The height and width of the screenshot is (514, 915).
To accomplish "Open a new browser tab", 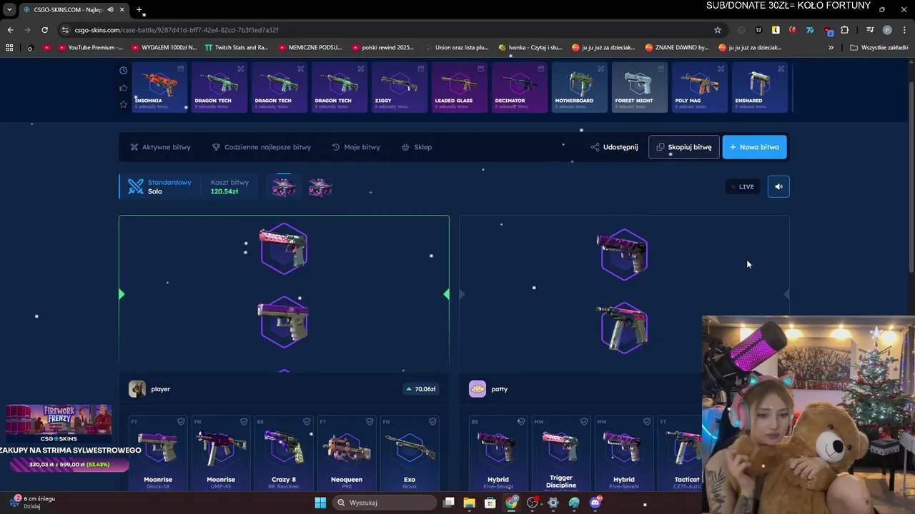I will point(139,10).
